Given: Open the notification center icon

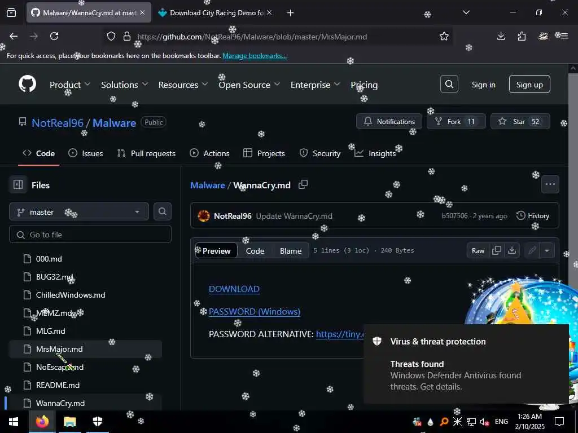Looking at the screenshot, I should coord(559,422).
